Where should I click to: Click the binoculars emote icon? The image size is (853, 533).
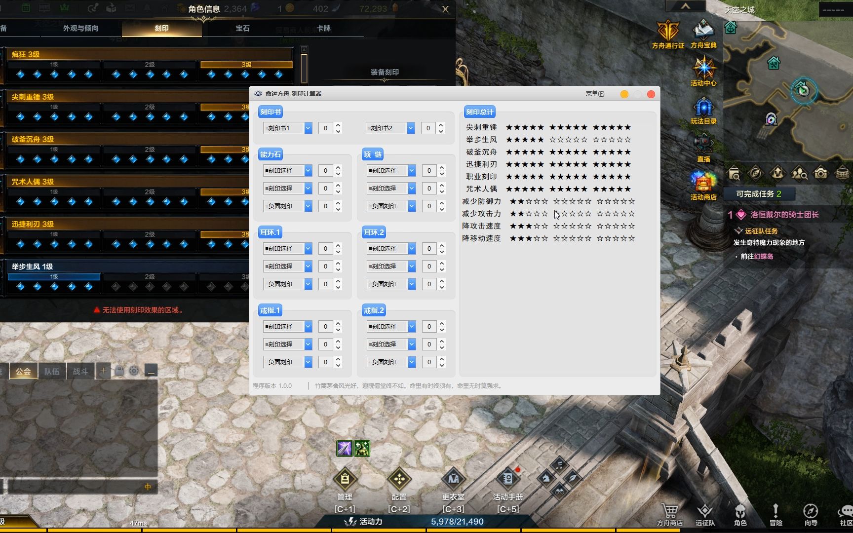(x=559, y=491)
